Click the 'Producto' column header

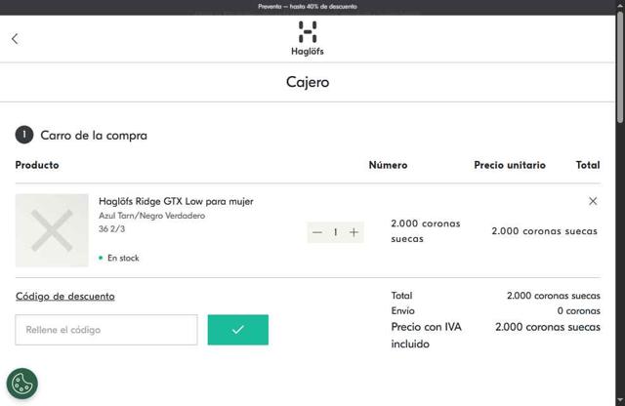[x=37, y=165]
